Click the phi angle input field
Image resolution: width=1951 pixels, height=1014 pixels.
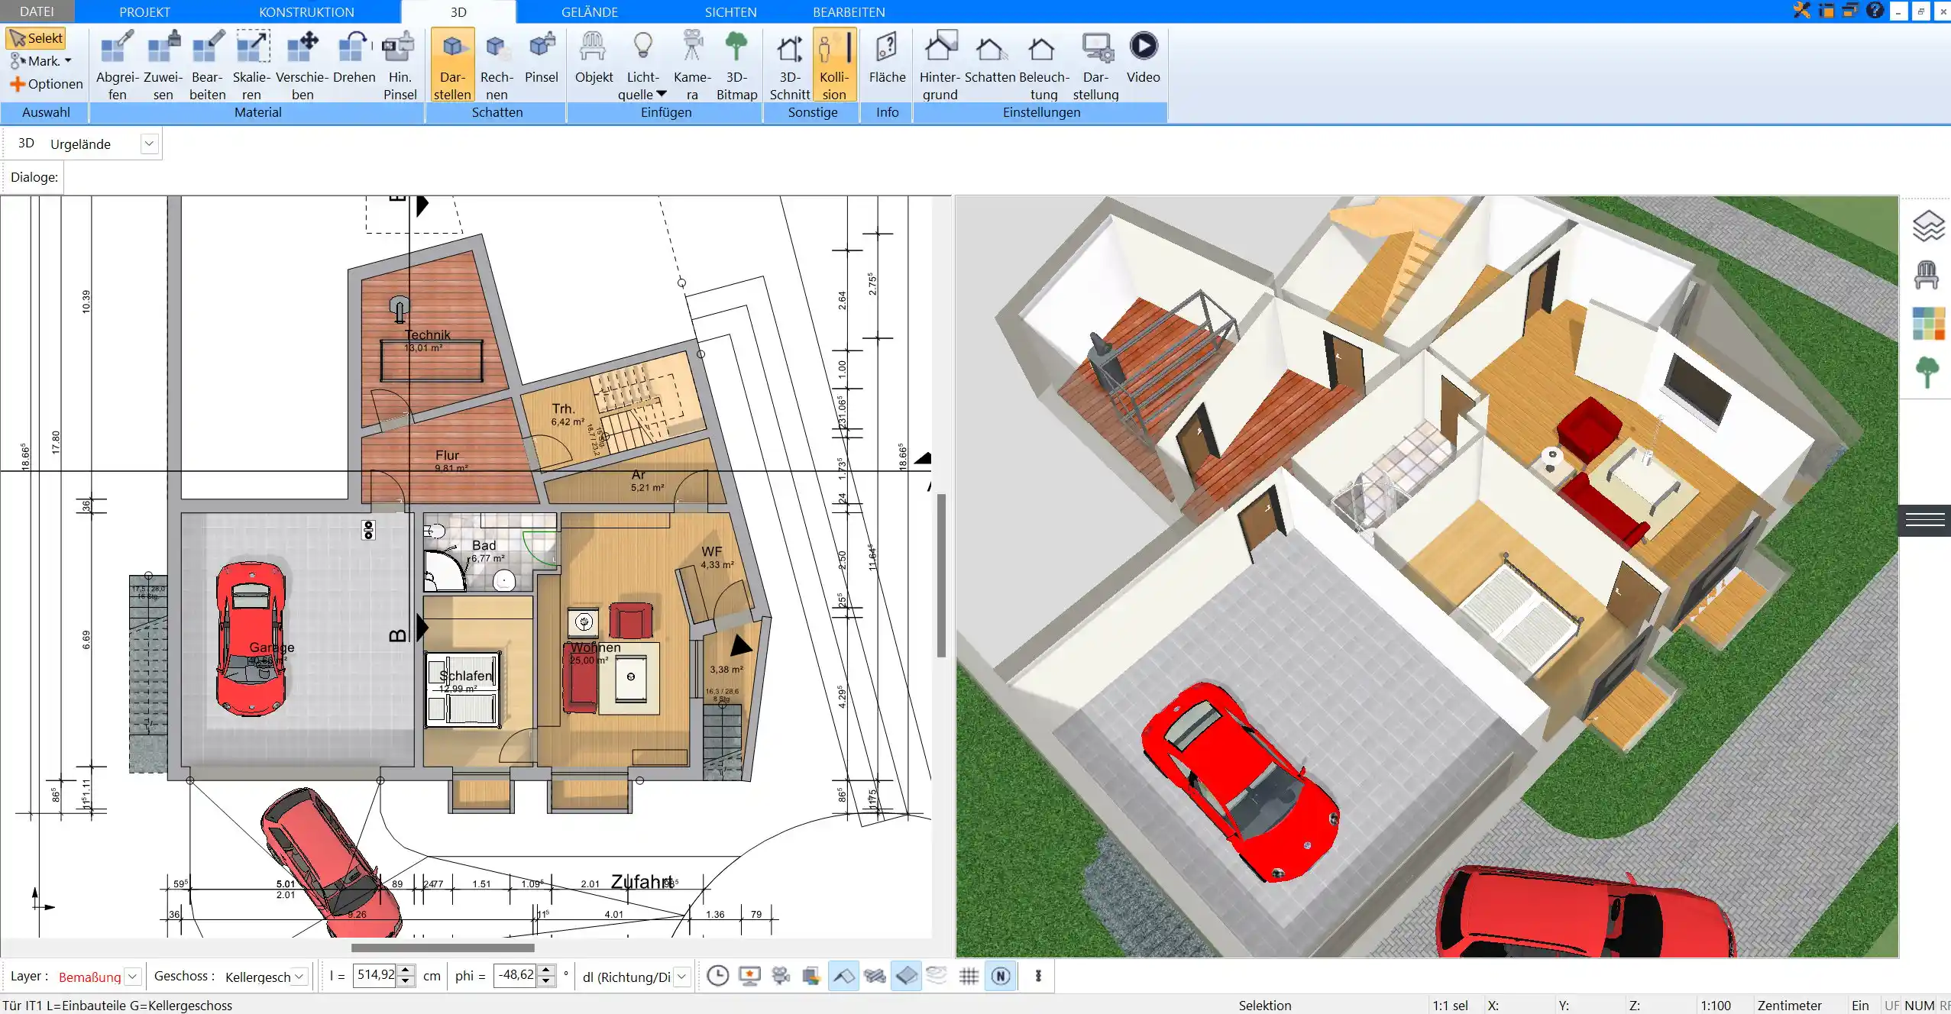[515, 975]
